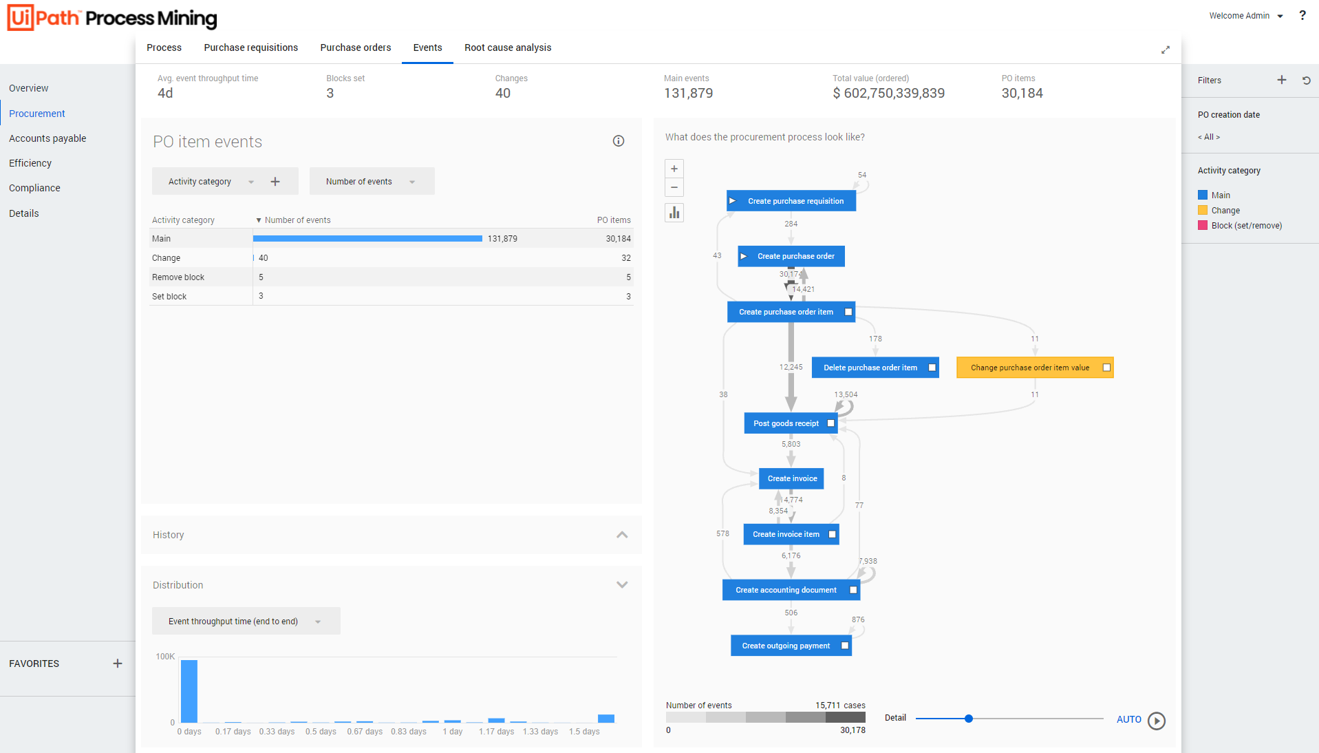Add a new filter with plus icon

pyautogui.click(x=1281, y=80)
